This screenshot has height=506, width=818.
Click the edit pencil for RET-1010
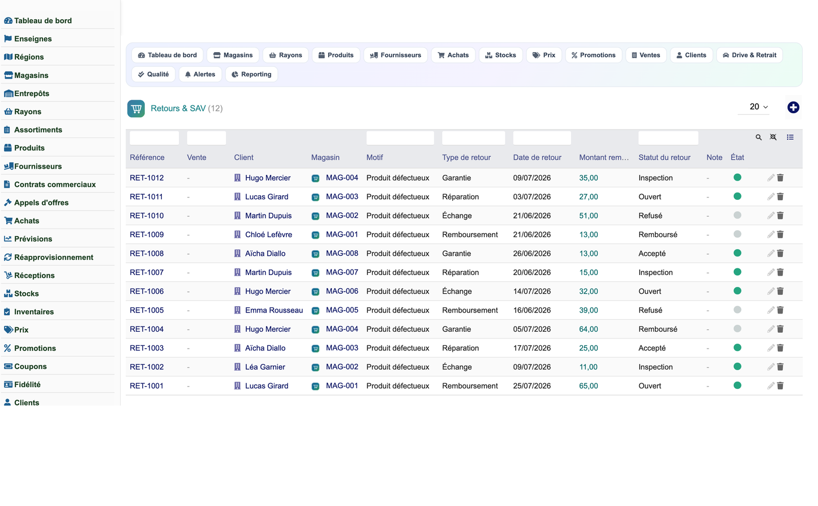pos(770,216)
